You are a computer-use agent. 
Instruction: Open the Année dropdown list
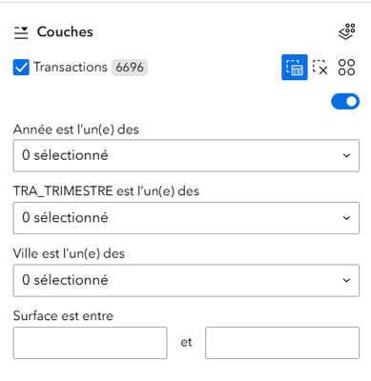[x=186, y=155]
